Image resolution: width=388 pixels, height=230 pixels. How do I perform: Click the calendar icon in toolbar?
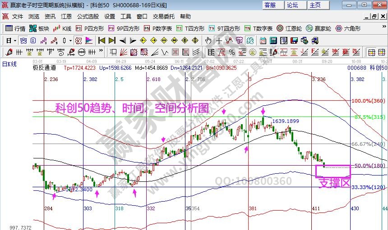pyautogui.click(x=263, y=41)
